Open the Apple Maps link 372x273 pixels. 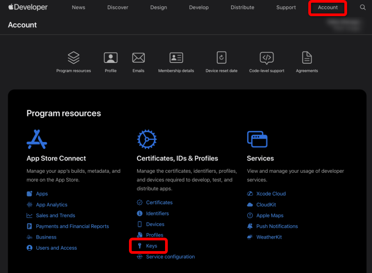[x=270, y=216]
